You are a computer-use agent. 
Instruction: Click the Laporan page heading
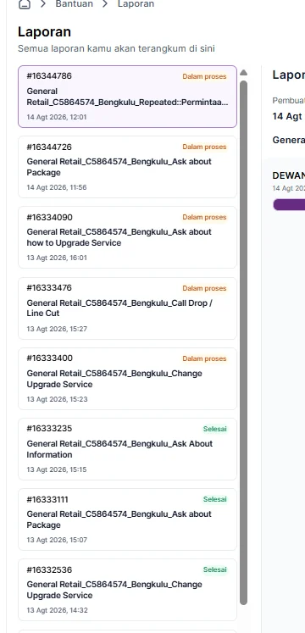point(44,32)
